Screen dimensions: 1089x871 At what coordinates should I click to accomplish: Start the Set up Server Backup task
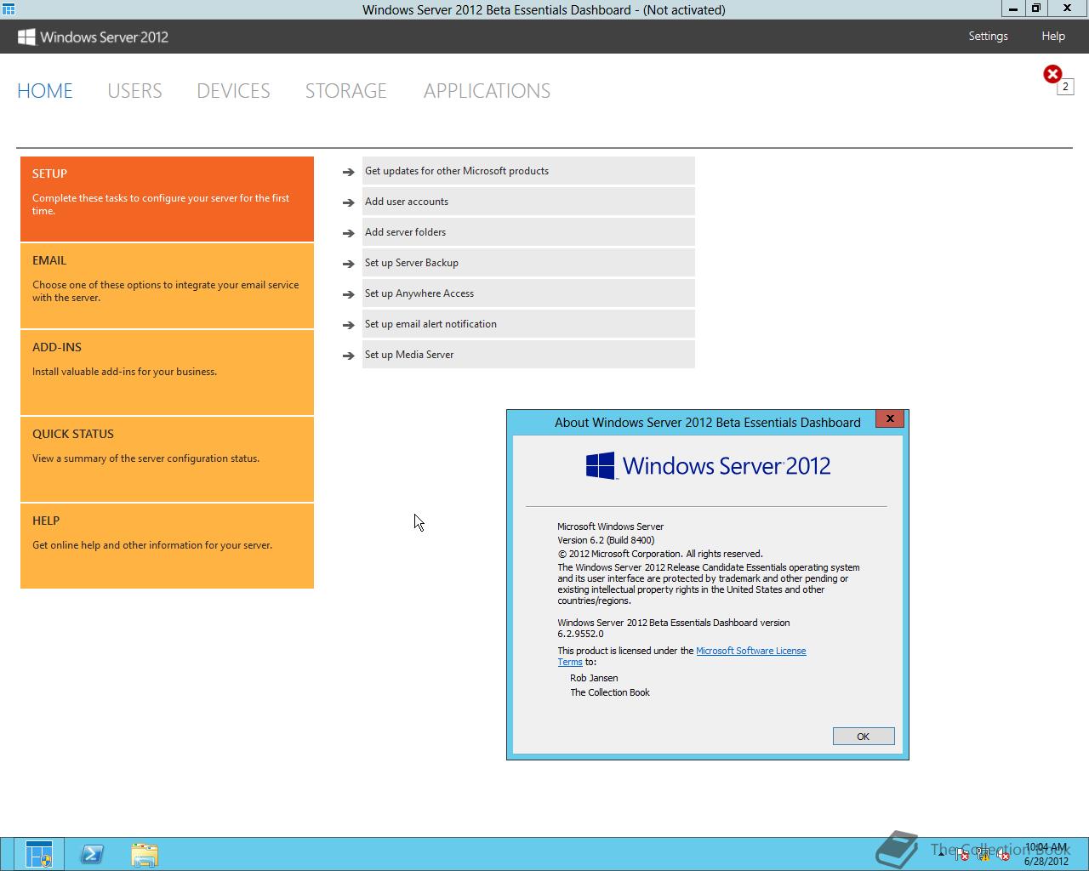coord(528,263)
